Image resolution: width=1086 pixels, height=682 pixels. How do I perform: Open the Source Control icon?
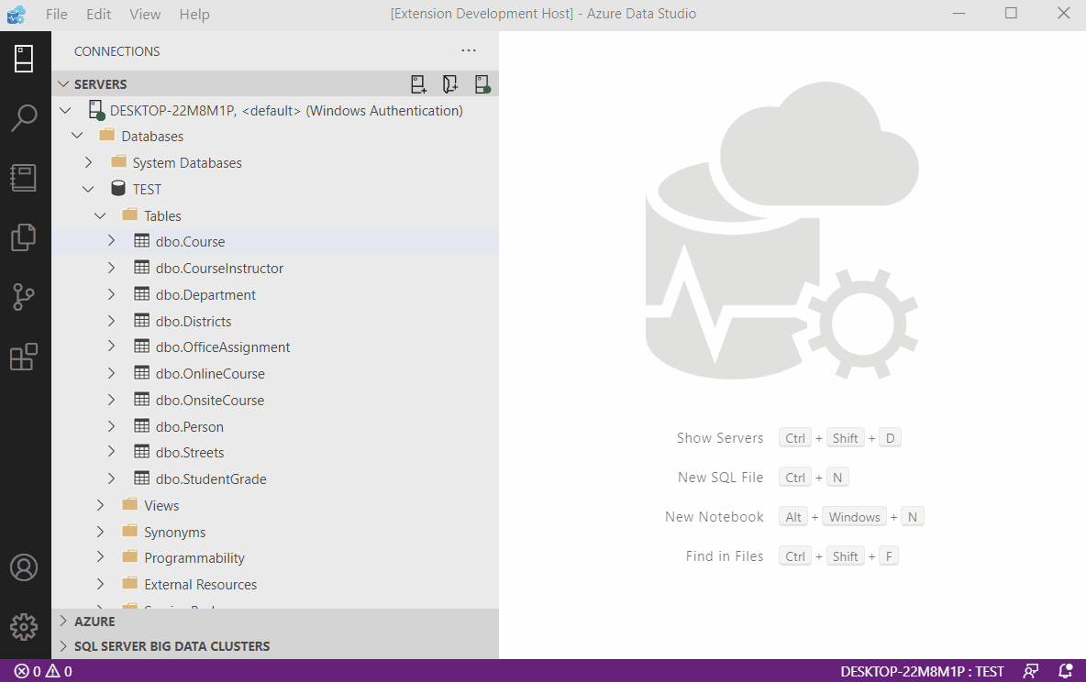click(24, 297)
